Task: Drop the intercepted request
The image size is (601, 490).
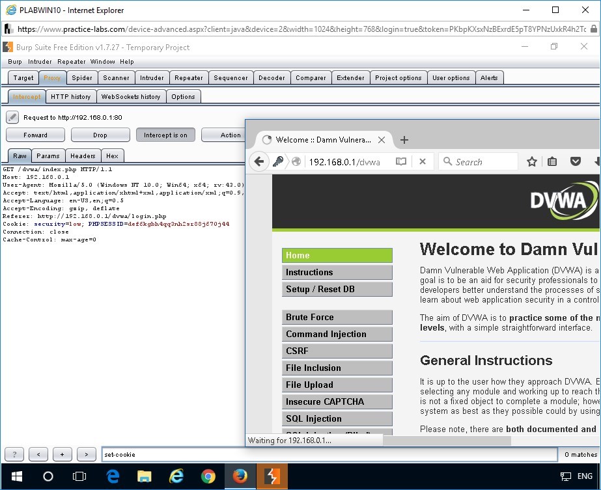Action: coord(100,135)
